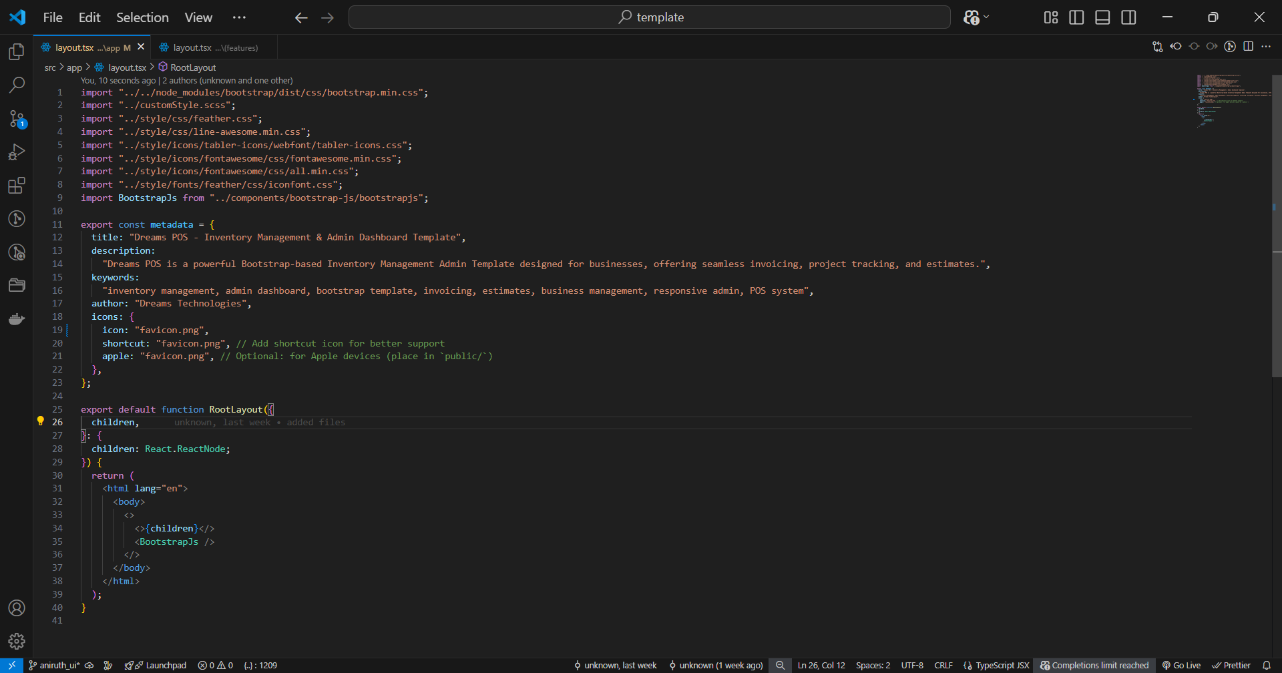
Task: Open the Extensions view in the activity bar
Action: tap(17, 186)
